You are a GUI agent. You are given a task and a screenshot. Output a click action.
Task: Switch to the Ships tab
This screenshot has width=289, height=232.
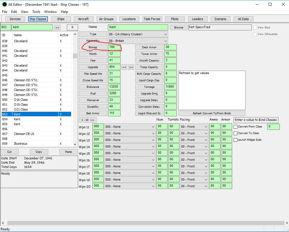pos(61,19)
